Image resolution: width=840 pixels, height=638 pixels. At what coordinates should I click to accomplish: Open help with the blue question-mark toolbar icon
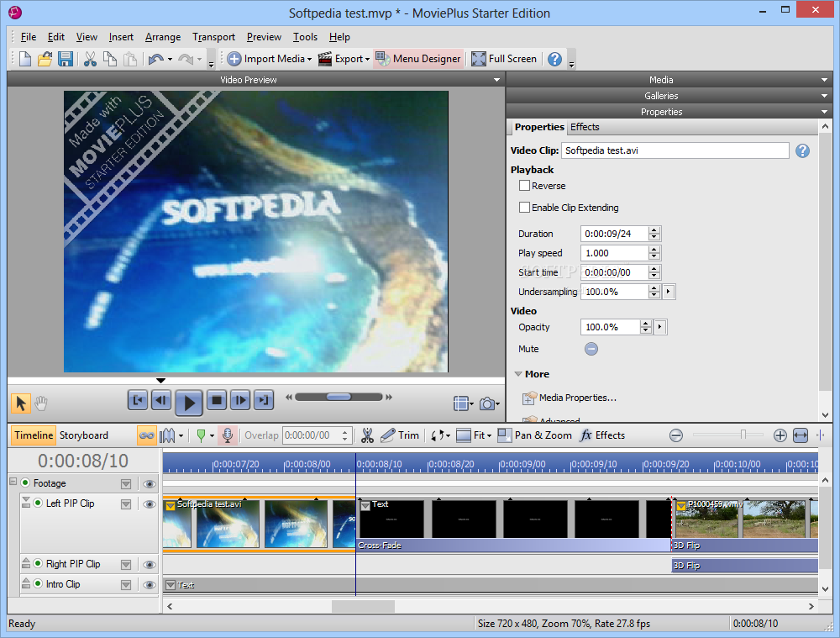point(554,59)
